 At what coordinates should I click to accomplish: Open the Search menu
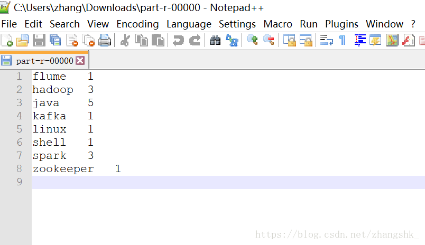point(65,24)
